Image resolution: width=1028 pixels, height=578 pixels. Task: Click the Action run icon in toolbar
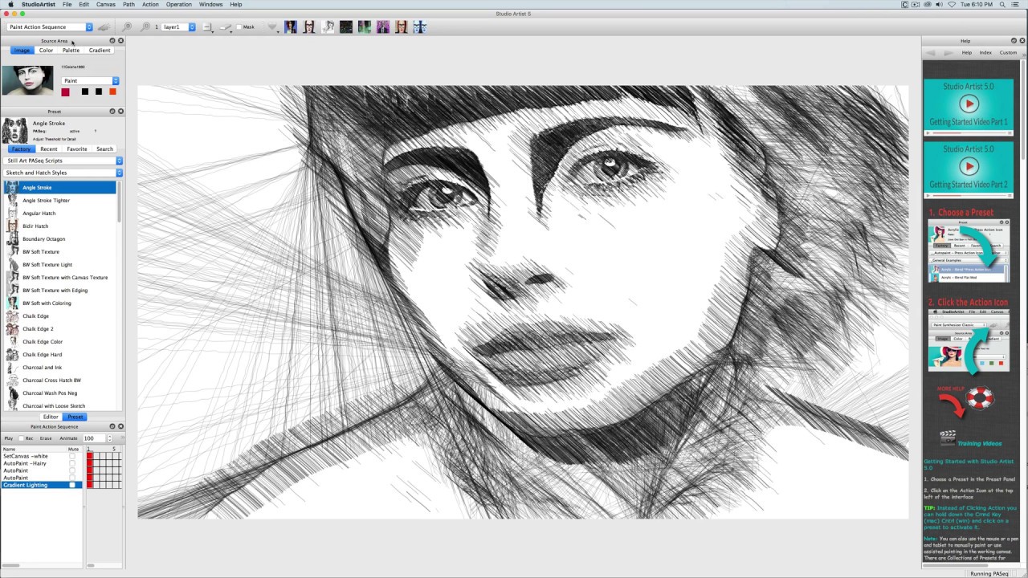click(104, 27)
